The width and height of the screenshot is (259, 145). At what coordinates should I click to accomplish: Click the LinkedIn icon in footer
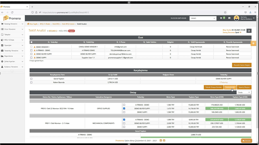tap(161, 140)
